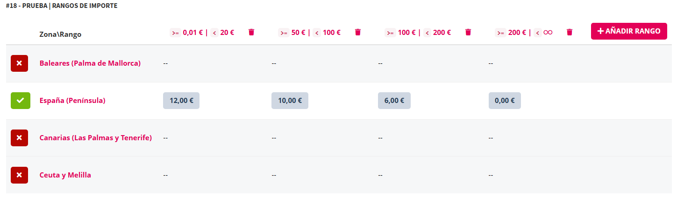Enable the Canarias zone with red X
The image size is (677, 198).
[19, 138]
